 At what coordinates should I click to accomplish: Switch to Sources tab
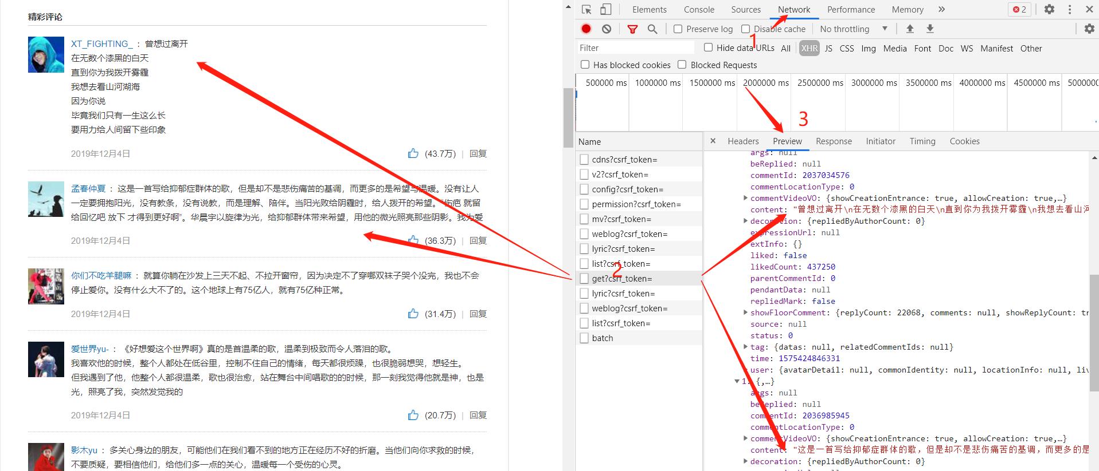[x=746, y=9]
